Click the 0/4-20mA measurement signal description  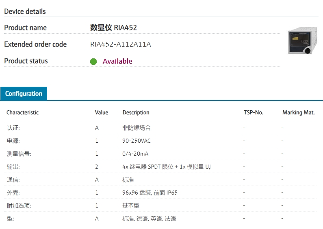click(136, 154)
